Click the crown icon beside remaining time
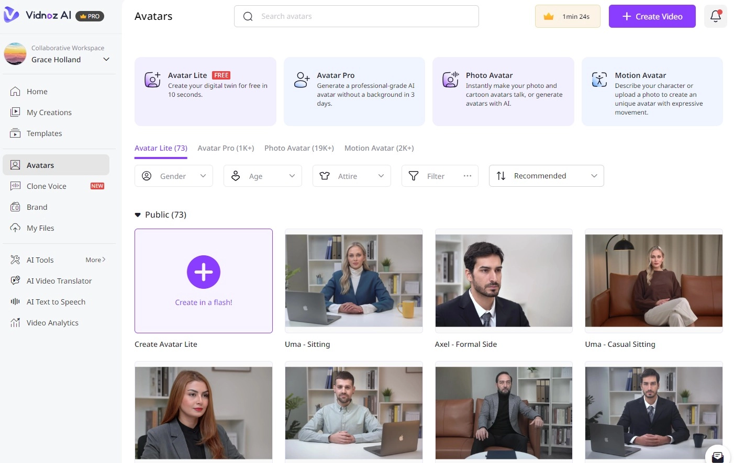The width and height of the screenshot is (734, 463). pyautogui.click(x=549, y=17)
